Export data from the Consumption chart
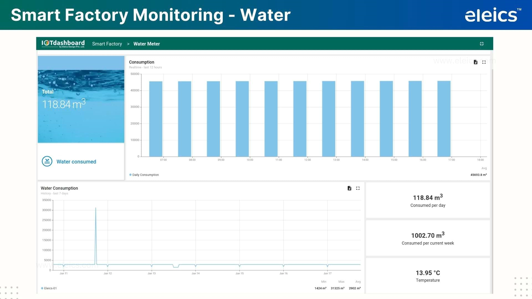 tap(475, 62)
